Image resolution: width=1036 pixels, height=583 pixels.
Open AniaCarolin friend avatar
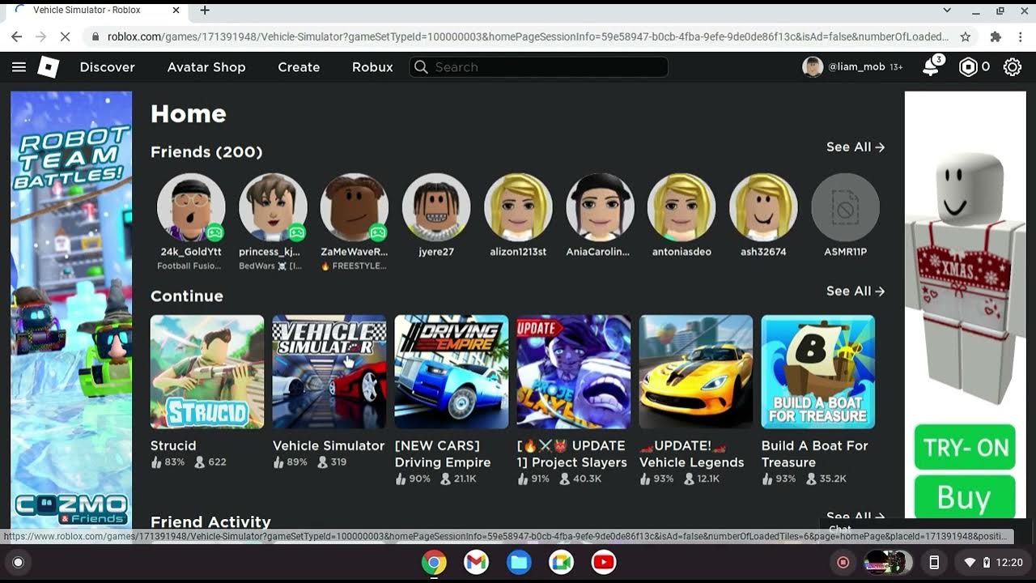[600, 207]
